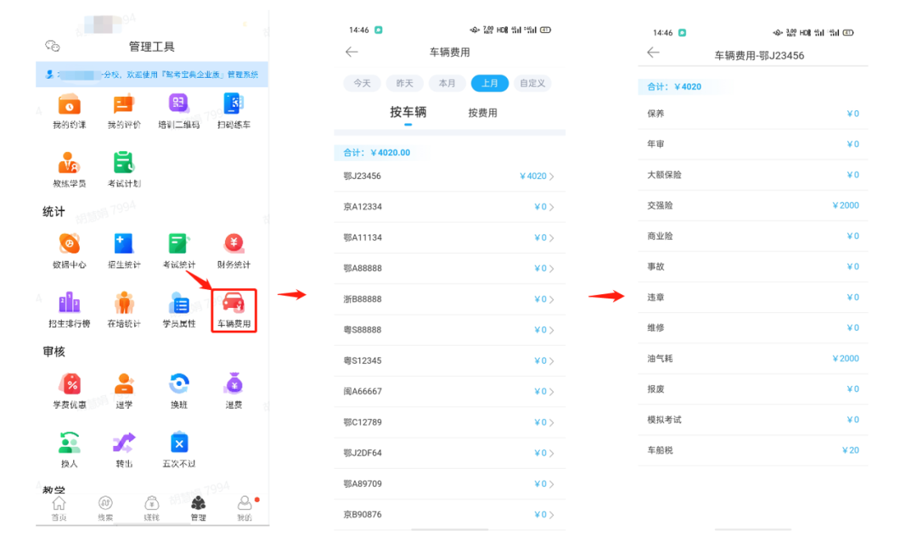Open 转出 transfer out icon

pyautogui.click(x=124, y=443)
